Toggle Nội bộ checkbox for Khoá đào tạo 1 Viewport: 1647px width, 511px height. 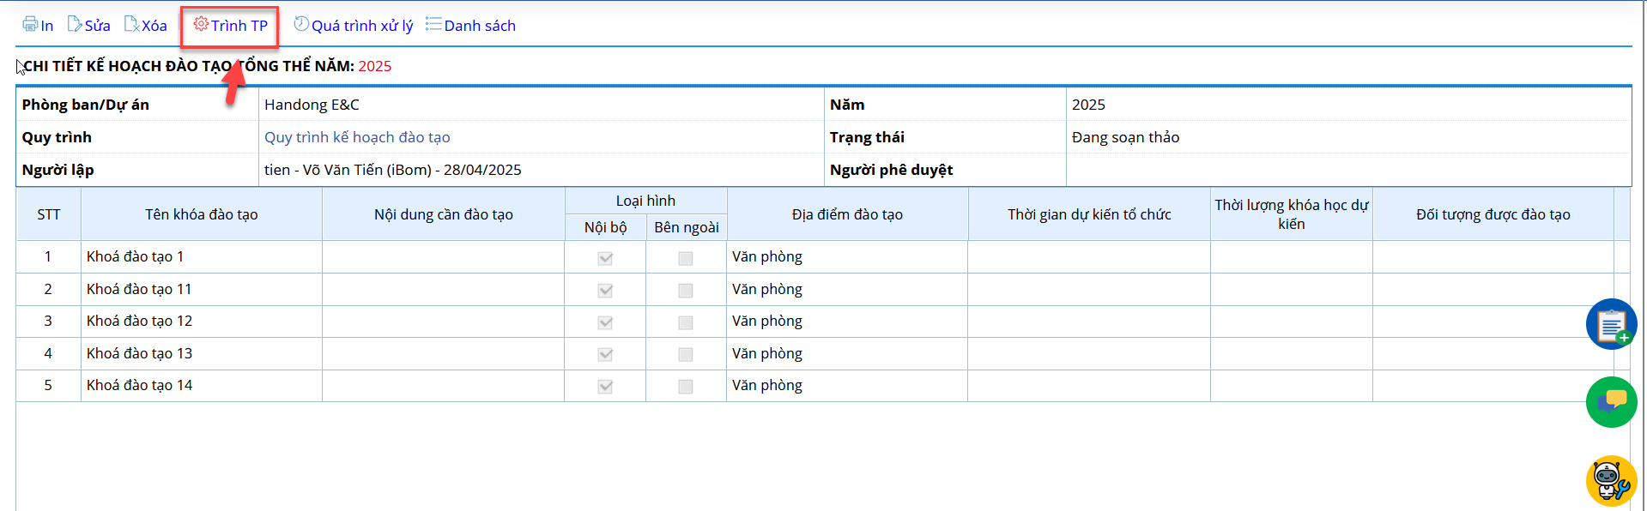pyautogui.click(x=605, y=258)
